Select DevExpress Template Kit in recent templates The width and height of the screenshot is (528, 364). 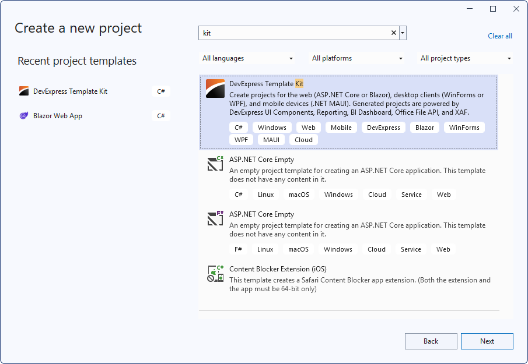70,91
